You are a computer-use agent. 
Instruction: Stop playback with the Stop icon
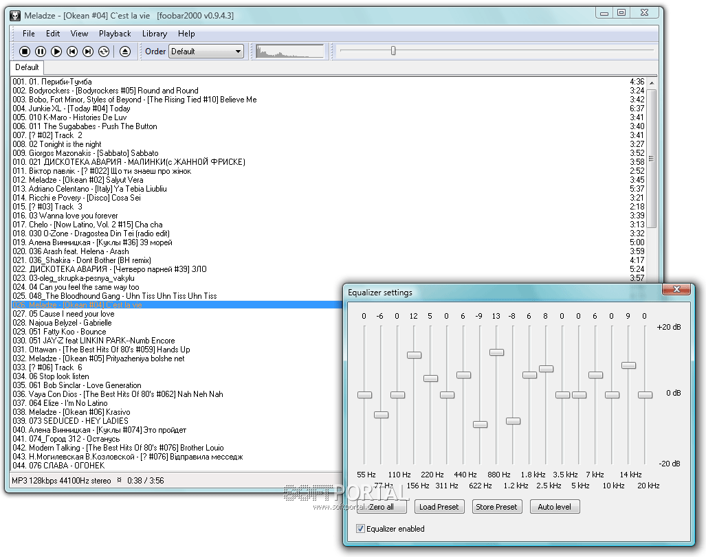tap(25, 52)
